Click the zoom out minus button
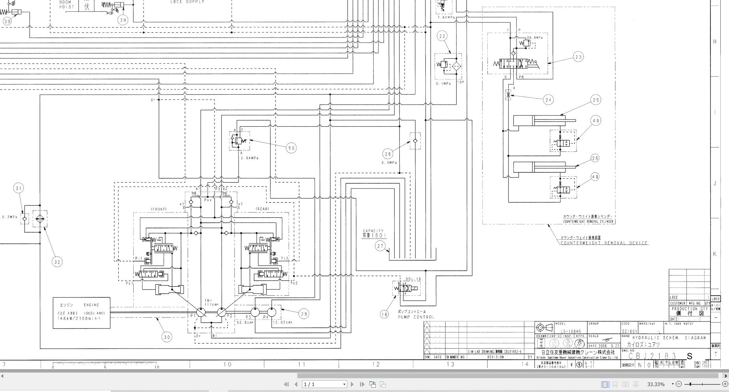 pyautogui.click(x=679, y=384)
